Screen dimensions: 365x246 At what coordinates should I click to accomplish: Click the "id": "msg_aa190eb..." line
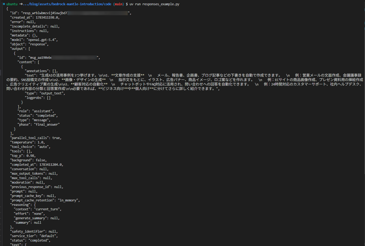point(59,58)
